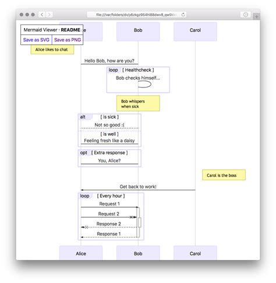This screenshot has height=283, width=276.
Task: Click the yellow macOS minimize window button
Action: point(27,15)
